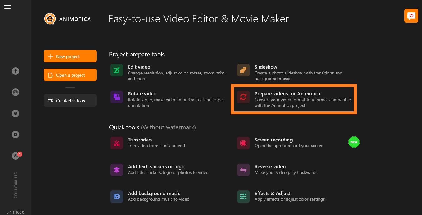Create a New project
422x215 pixels.
(x=70, y=56)
